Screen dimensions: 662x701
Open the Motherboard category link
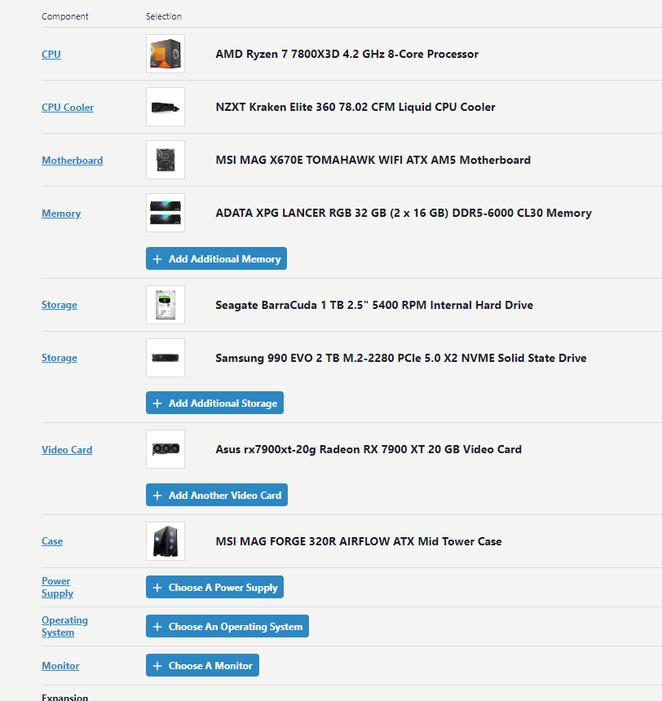coord(72,160)
